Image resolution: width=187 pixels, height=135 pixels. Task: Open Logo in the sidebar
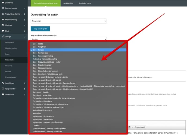(x=7, y=54)
